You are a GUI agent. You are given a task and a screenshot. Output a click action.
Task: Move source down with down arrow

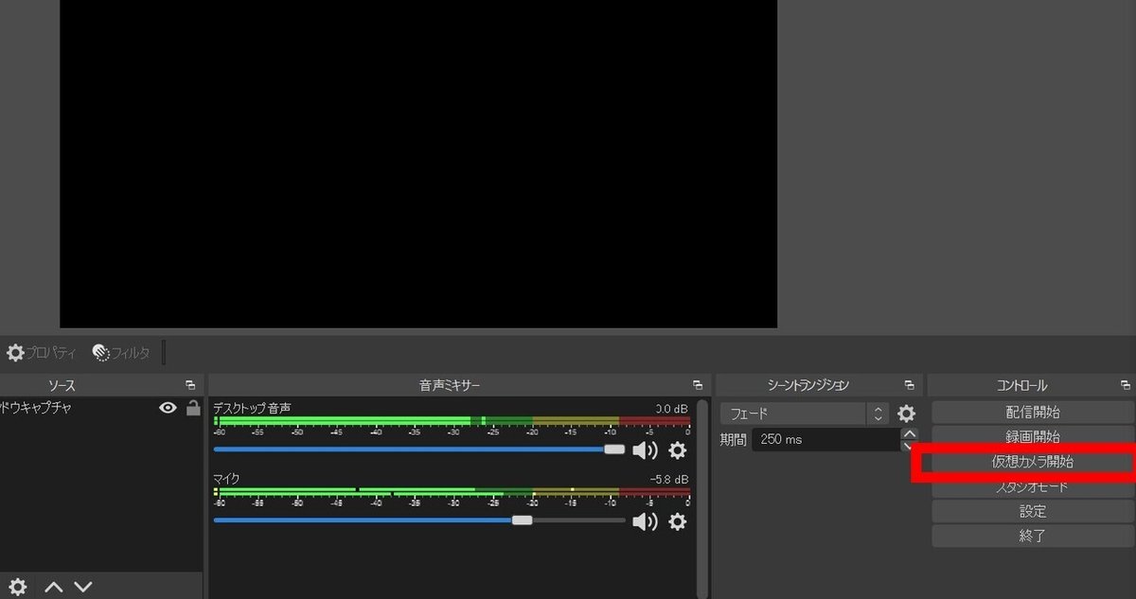[83, 587]
